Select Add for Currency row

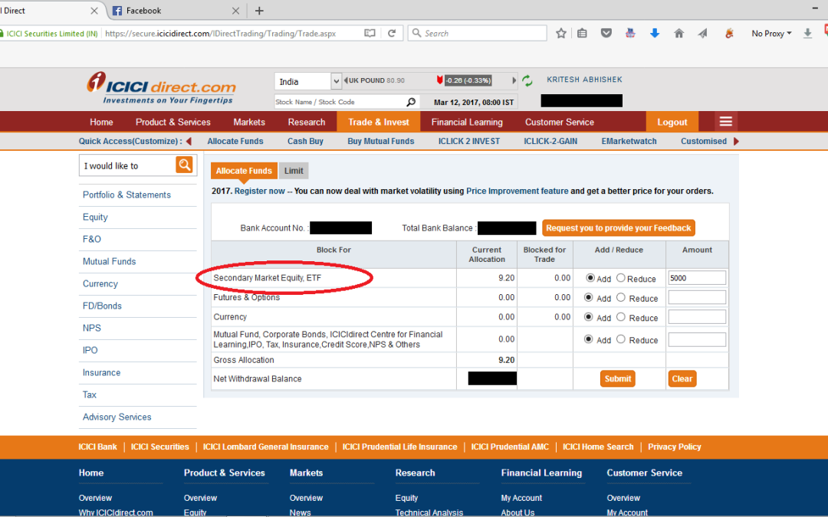(x=588, y=317)
